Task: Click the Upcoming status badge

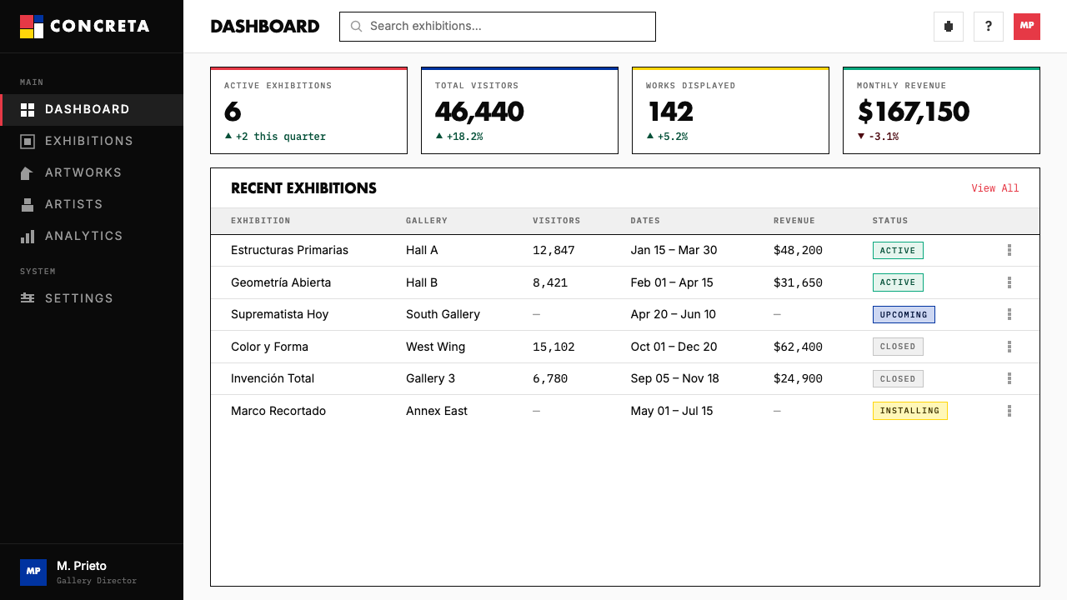Action: click(904, 314)
